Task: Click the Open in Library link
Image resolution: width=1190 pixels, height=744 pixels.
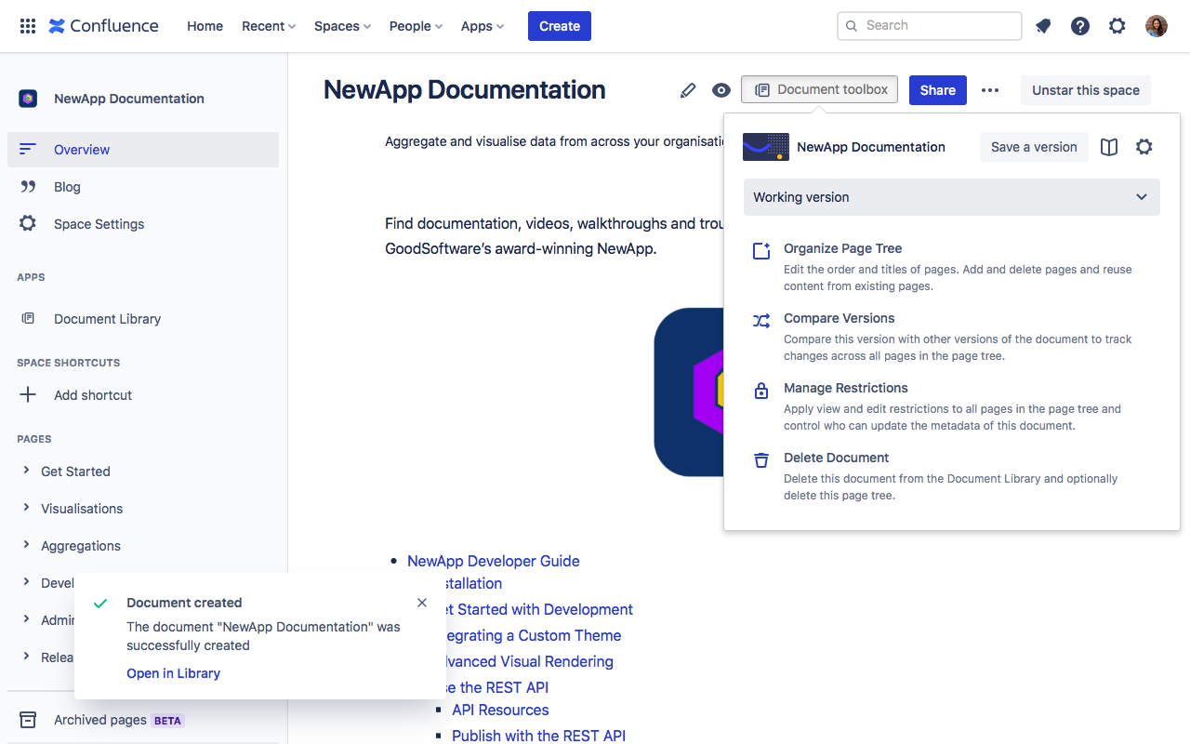Action: coord(174,673)
